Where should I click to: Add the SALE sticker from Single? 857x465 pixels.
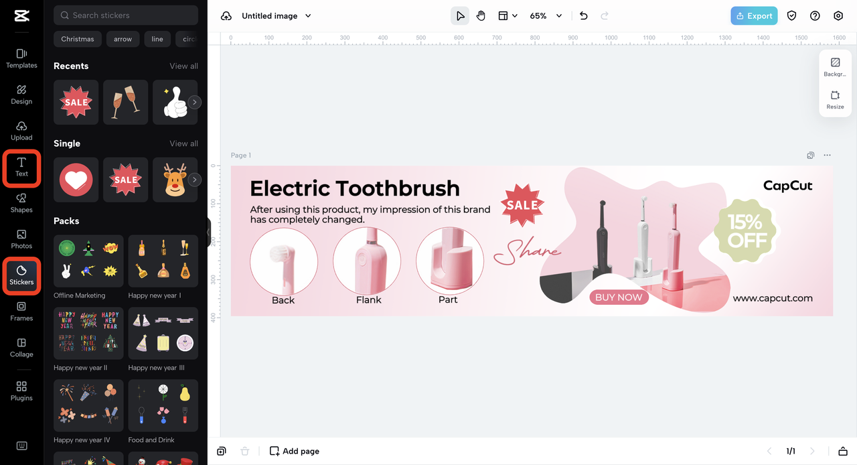tap(125, 180)
